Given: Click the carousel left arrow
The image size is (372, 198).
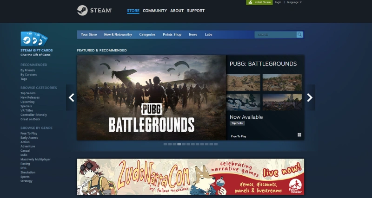Looking at the screenshot, I should [x=72, y=97].
